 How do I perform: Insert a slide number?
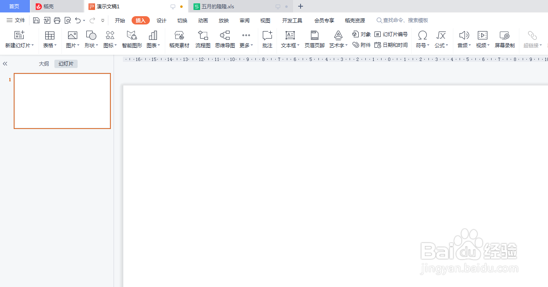point(391,35)
